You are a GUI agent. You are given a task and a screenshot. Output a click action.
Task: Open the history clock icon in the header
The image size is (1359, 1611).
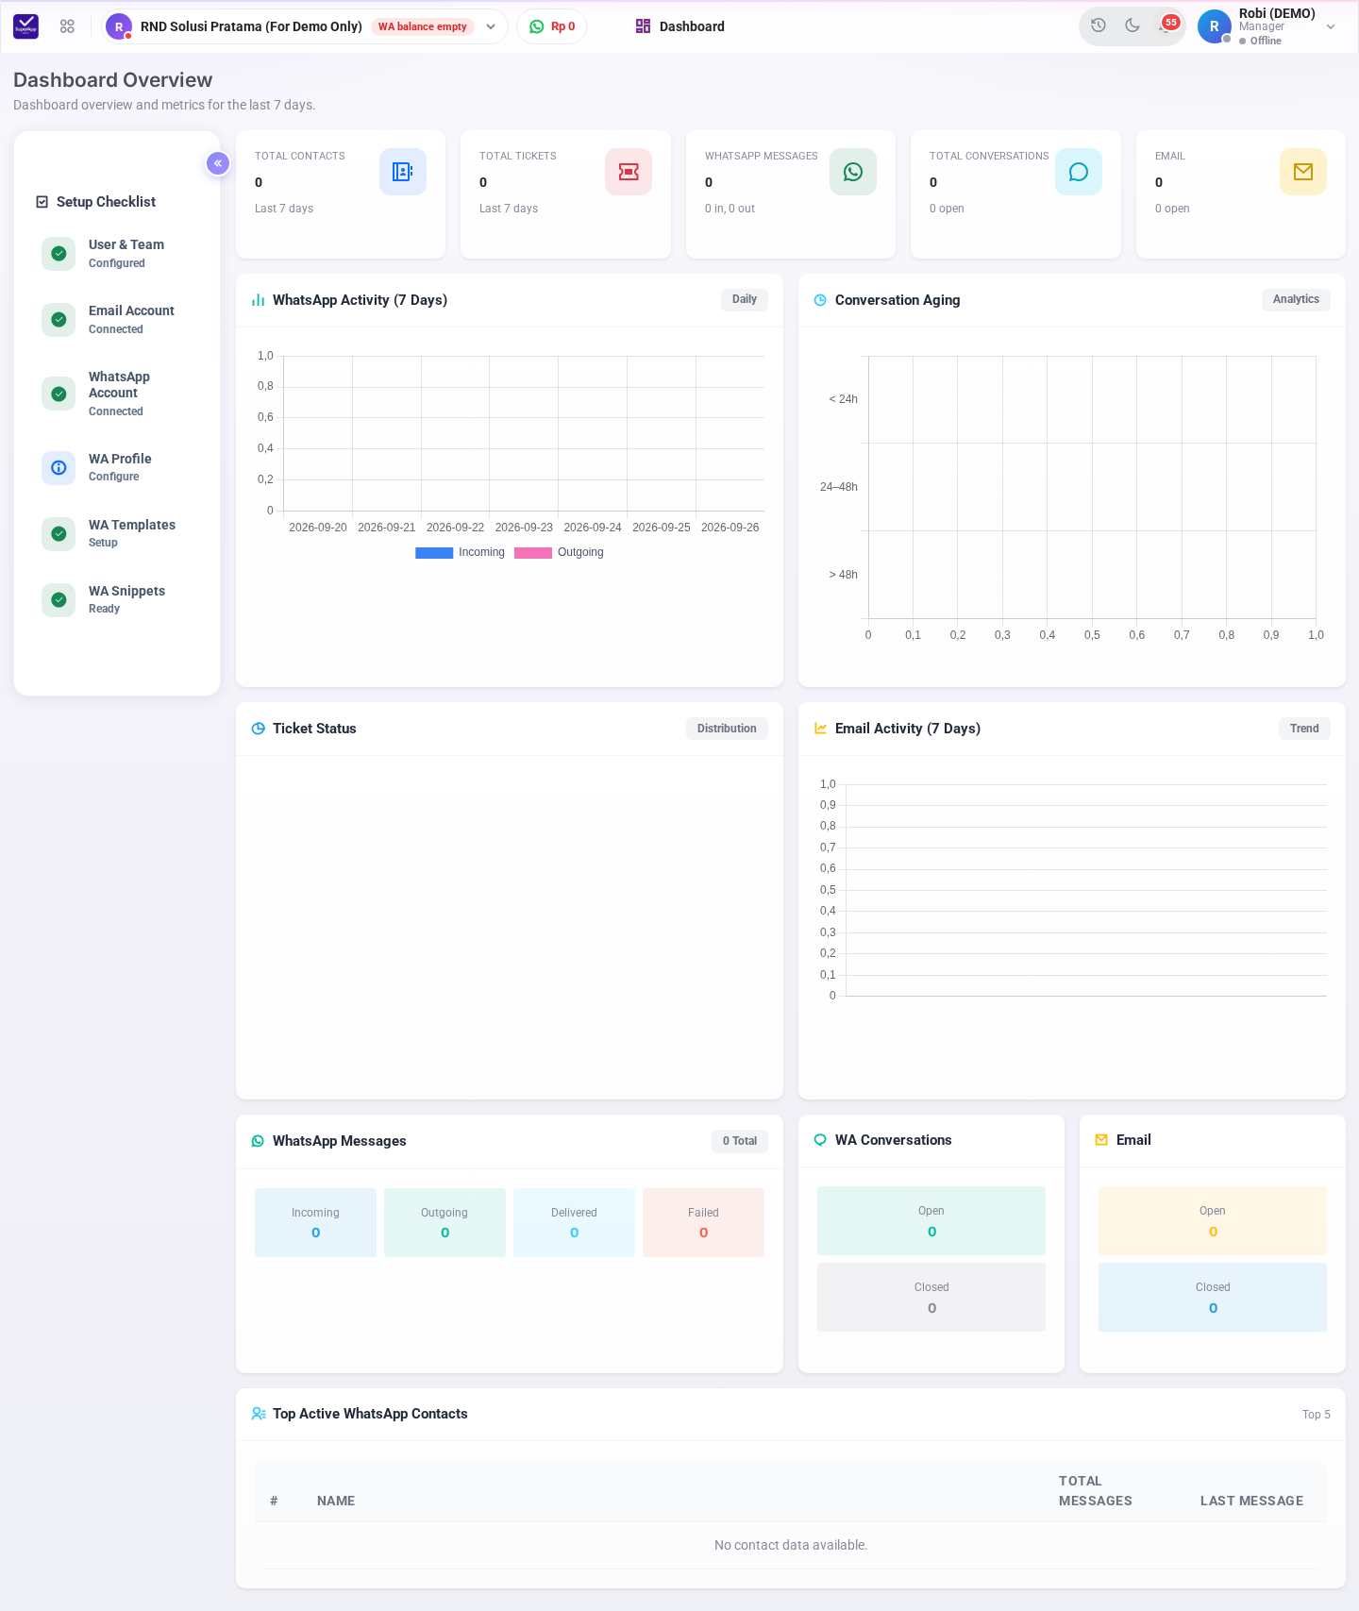point(1099,25)
